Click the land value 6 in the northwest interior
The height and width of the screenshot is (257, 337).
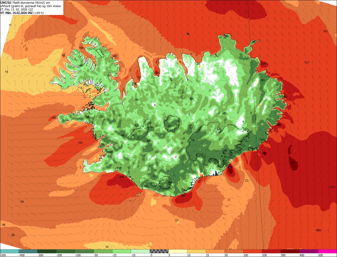click(x=155, y=105)
